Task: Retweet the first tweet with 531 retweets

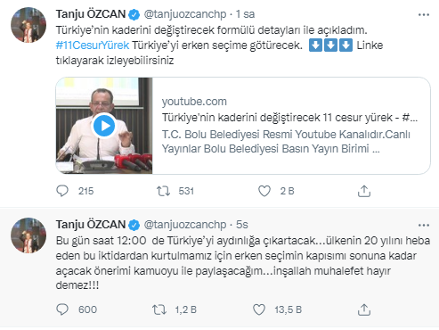Action: click(163, 191)
